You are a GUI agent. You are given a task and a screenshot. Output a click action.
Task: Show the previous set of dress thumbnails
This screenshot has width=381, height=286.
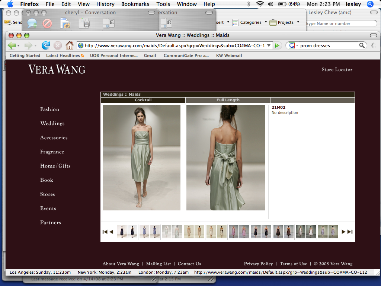(x=111, y=232)
